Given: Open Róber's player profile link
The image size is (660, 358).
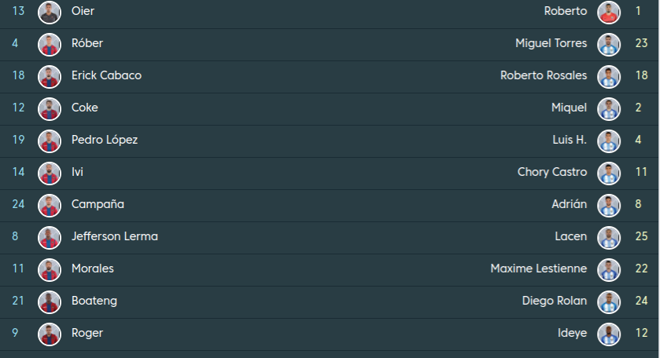Looking at the screenshot, I should pos(87,44).
